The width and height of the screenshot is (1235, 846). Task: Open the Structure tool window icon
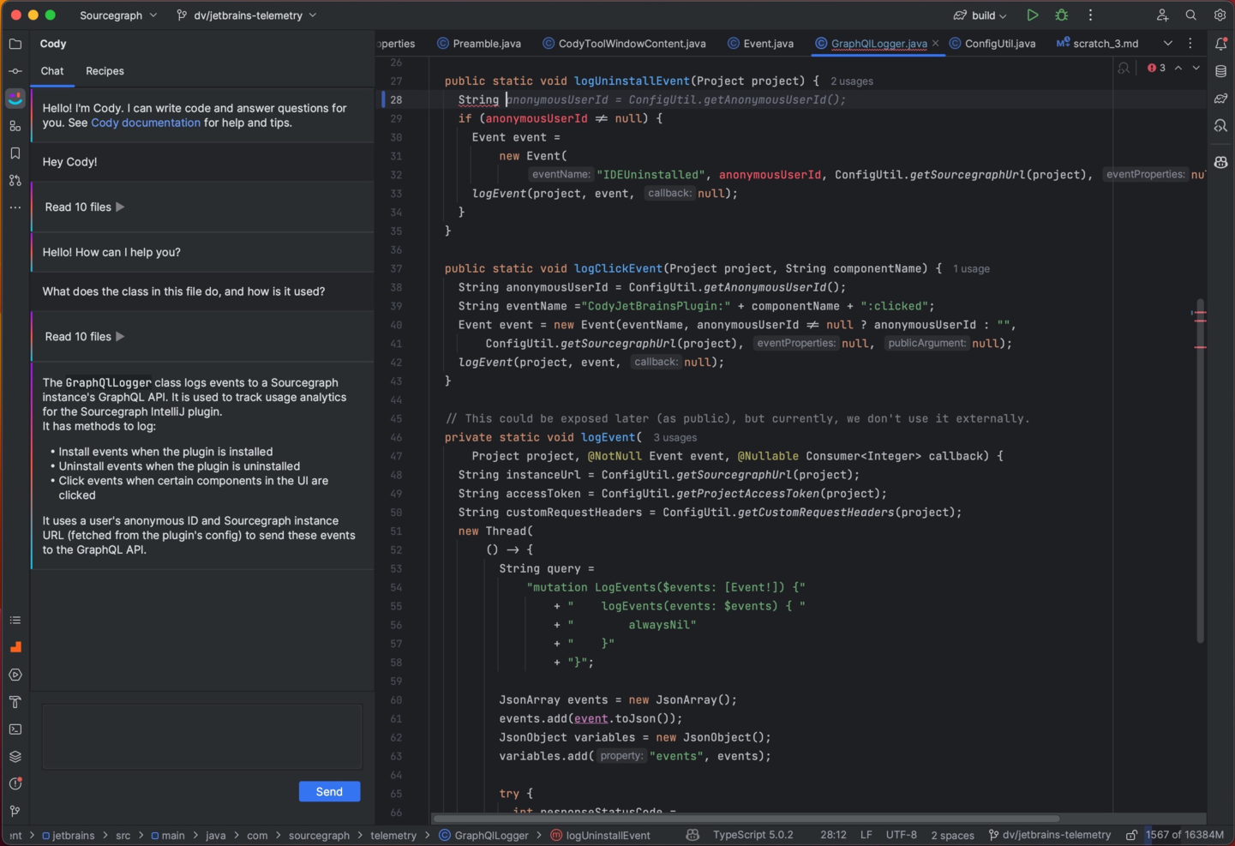pyautogui.click(x=15, y=126)
